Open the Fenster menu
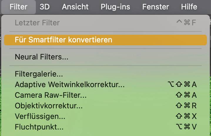Image resolution: width=211 pixels, height=136 pixels. tap(155, 7)
